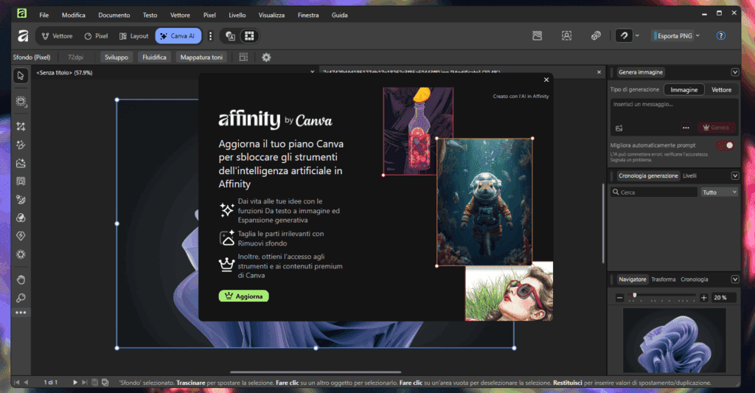Select Immagine generation type
This screenshot has height=393, width=755.
pos(683,89)
